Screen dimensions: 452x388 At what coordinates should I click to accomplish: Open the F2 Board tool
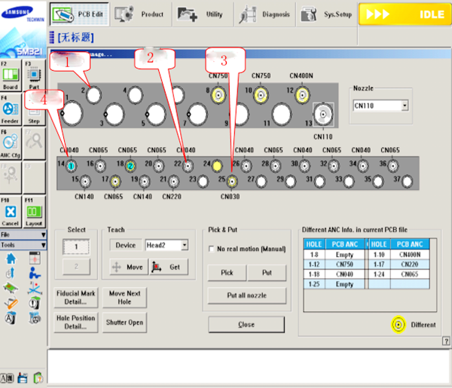[x=11, y=75]
